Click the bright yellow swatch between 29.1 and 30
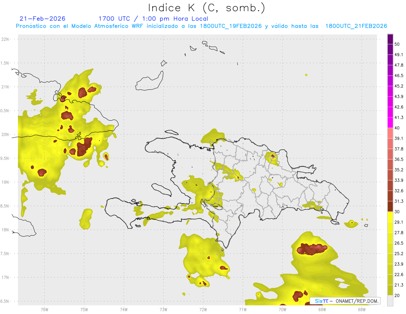The width and height of the screenshot is (406, 314). pos(390,217)
